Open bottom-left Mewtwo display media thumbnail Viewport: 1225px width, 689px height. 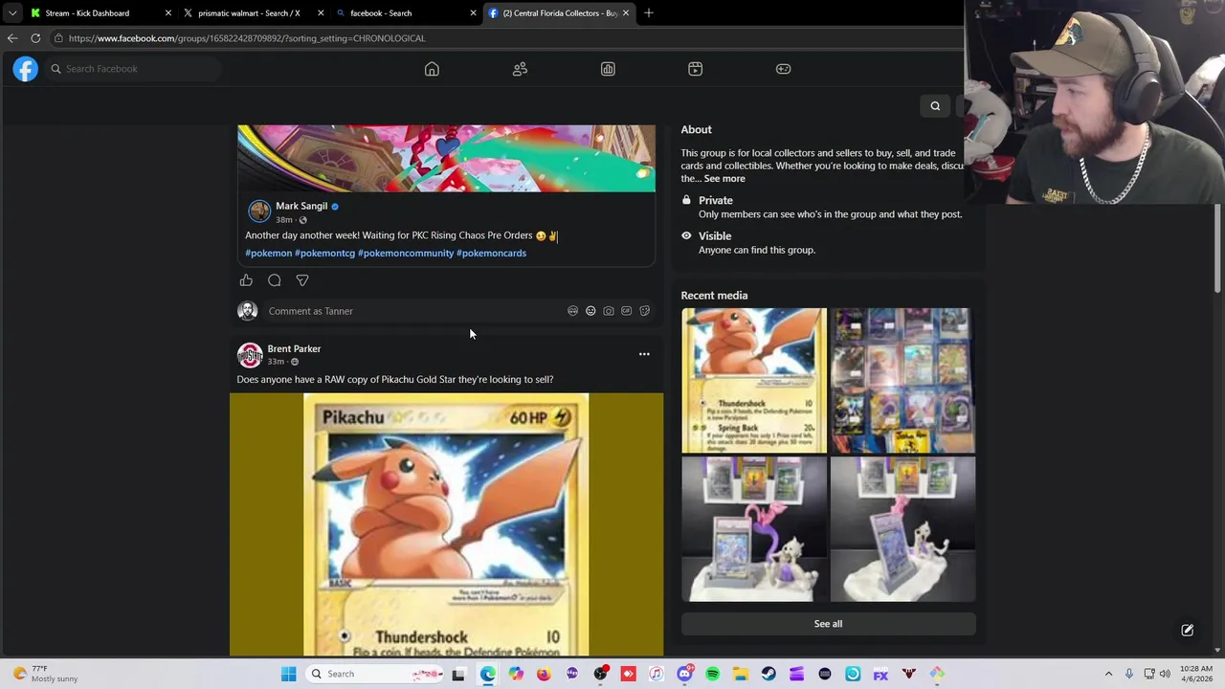point(754,529)
